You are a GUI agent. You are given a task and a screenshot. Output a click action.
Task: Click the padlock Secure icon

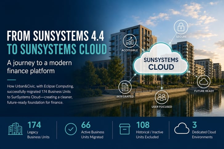(x=181, y=27)
